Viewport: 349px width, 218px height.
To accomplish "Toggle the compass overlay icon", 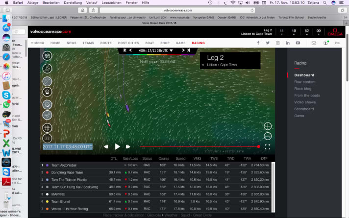I will click(x=47, y=104).
